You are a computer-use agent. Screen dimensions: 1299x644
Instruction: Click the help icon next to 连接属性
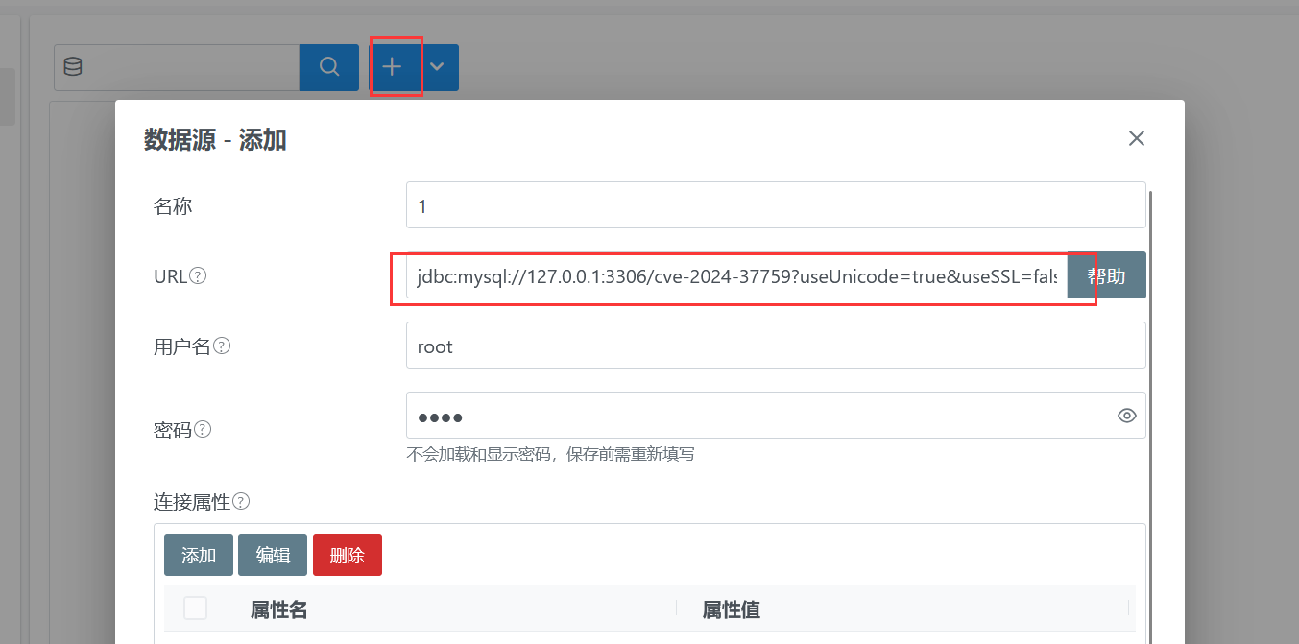tap(241, 501)
